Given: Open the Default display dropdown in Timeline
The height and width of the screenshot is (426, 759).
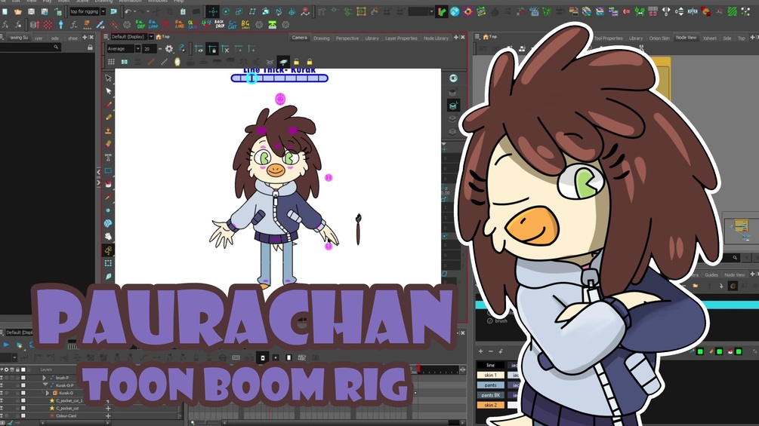Looking at the screenshot, I should pos(19,333).
